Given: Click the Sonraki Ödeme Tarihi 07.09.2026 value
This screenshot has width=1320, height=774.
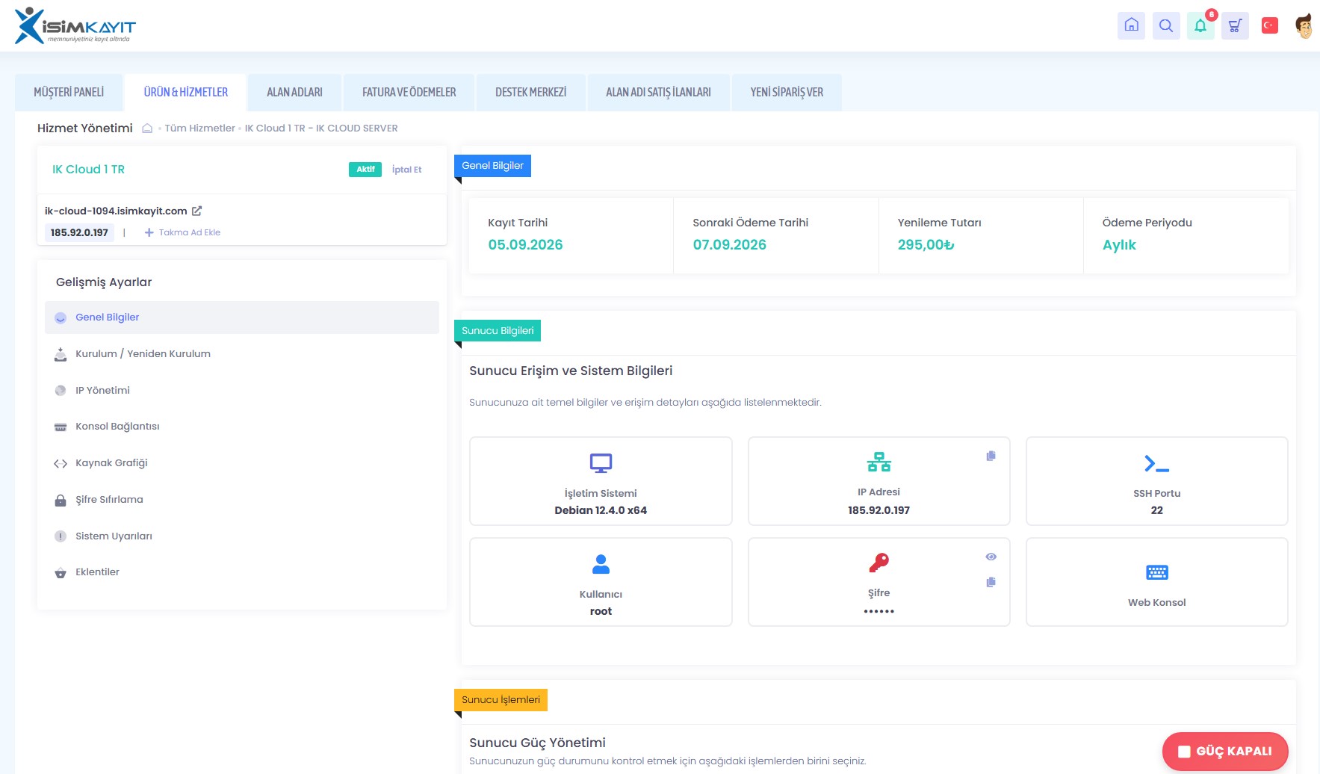Looking at the screenshot, I should [x=729, y=245].
